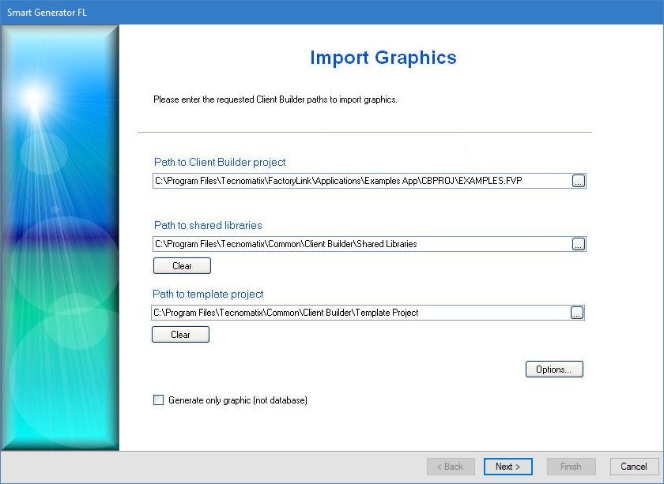Browse for the Client Builder project path
Viewport: 664px width, 484px height.
coord(578,182)
